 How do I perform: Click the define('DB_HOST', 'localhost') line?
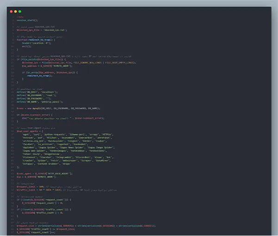pyautogui.click(x=37, y=92)
